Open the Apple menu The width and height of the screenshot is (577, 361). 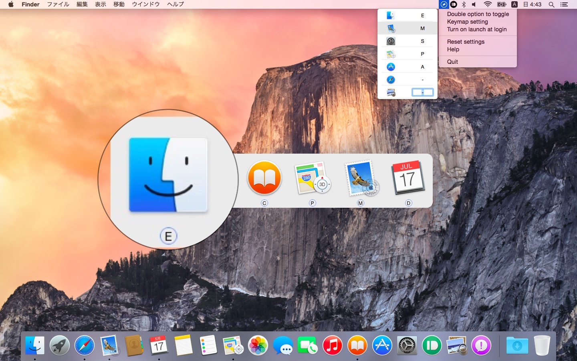11,4
